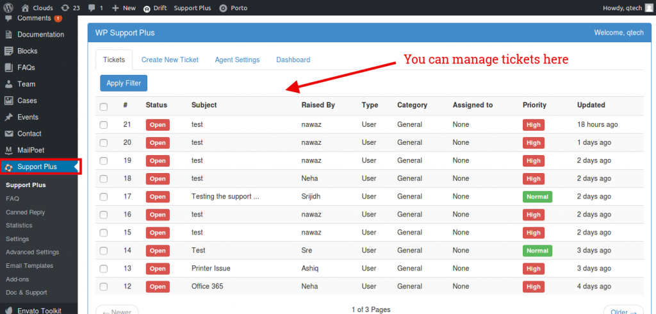Viewport: 656px width, 314px height.
Task: Open the Add-ons submenu item
Action: pos(17,279)
